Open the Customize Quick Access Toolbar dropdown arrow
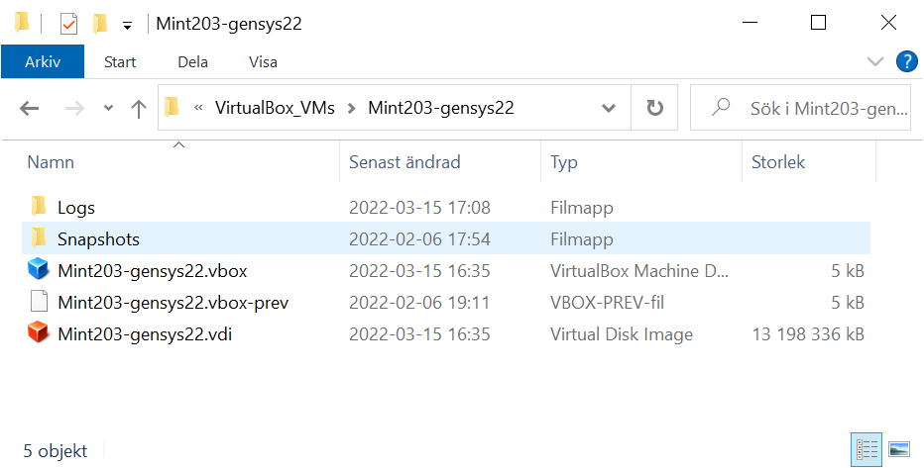This screenshot has width=924, height=468. tap(127, 26)
